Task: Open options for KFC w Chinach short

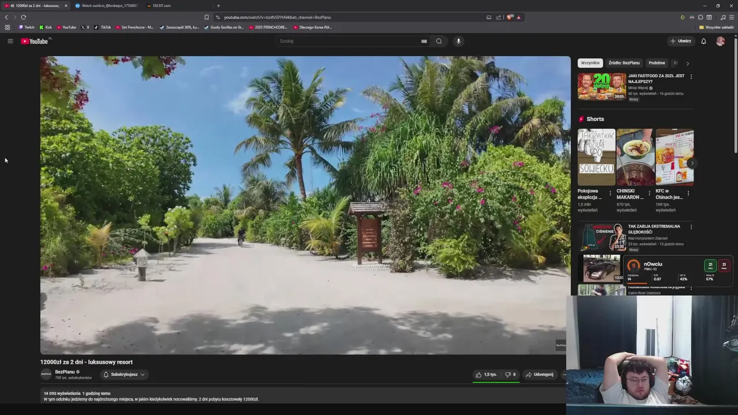Action: point(688,193)
